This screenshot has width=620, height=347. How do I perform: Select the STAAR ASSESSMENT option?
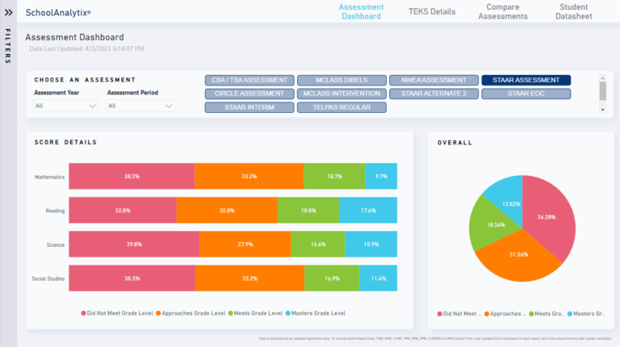tap(526, 80)
